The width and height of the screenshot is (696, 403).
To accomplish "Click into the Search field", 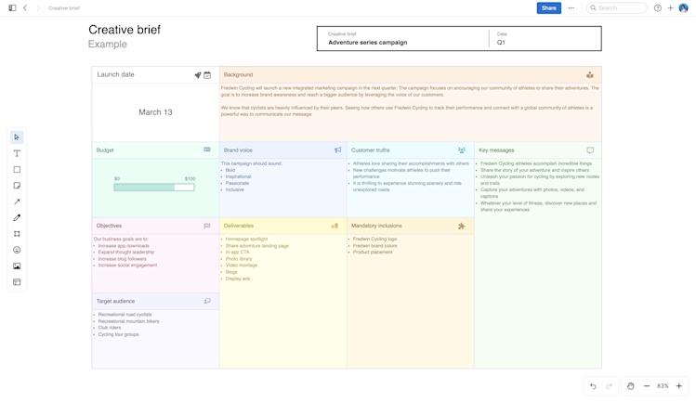I will pos(616,8).
